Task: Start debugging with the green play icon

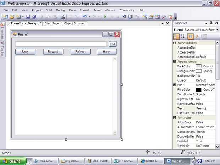Action: click(105, 17)
